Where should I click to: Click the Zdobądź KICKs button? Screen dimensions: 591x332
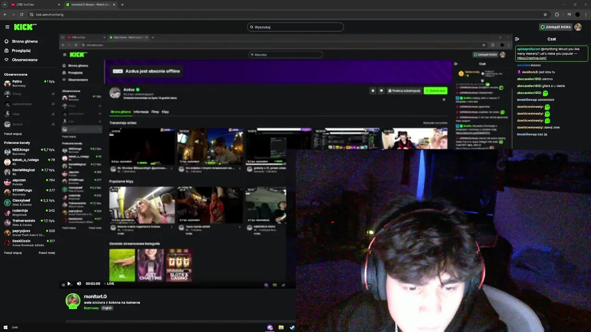(556, 27)
